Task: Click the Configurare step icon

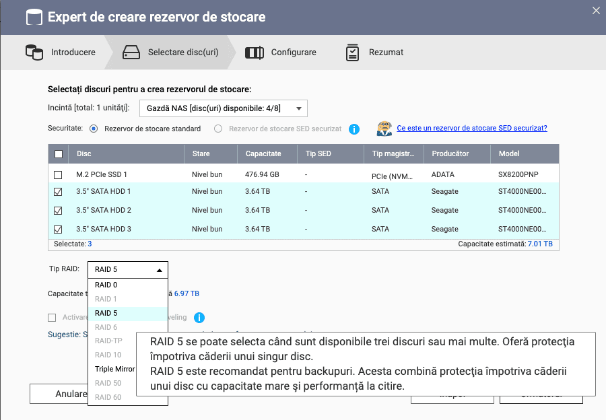Action: pyautogui.click(x=254, y=52)
